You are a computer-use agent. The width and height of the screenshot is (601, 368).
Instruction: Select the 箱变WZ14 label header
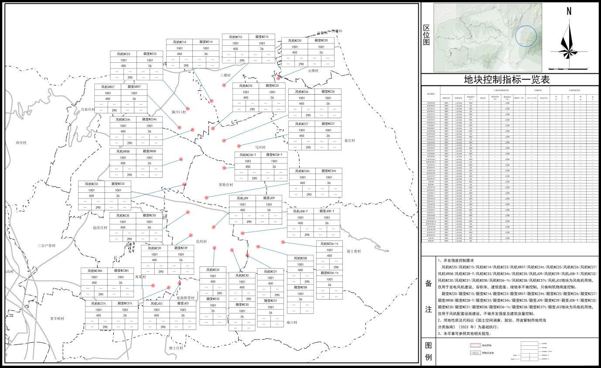[206, 42]
